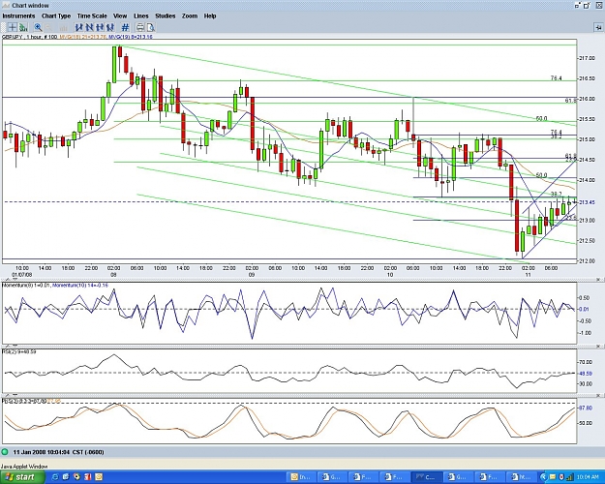Click the Show Desktop quick launch icon
This screenshot has height=484, width=605.
[66, 477]
